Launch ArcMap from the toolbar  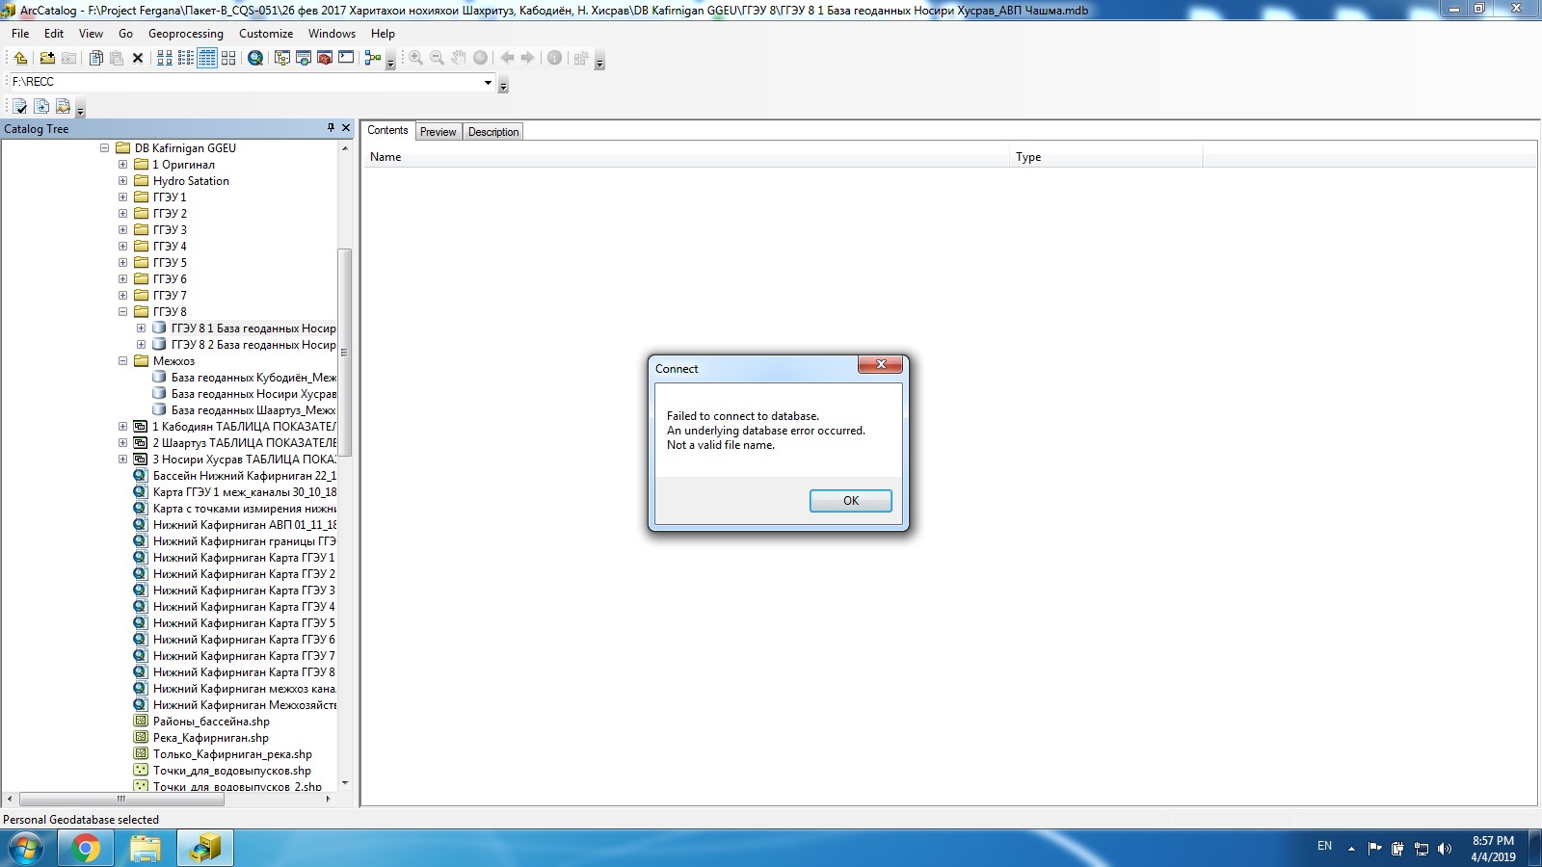pos(255,58)
